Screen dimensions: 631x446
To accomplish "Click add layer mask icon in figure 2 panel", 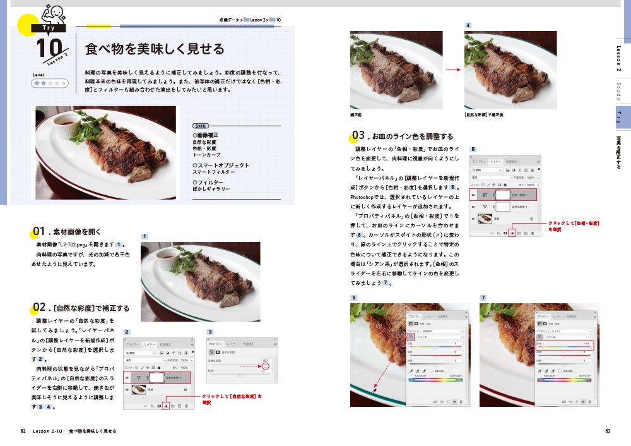I will (159, 406).
